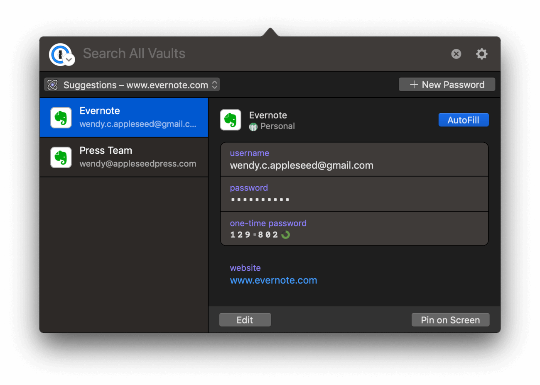Open the www.evernote.com website link

[273, 280]
